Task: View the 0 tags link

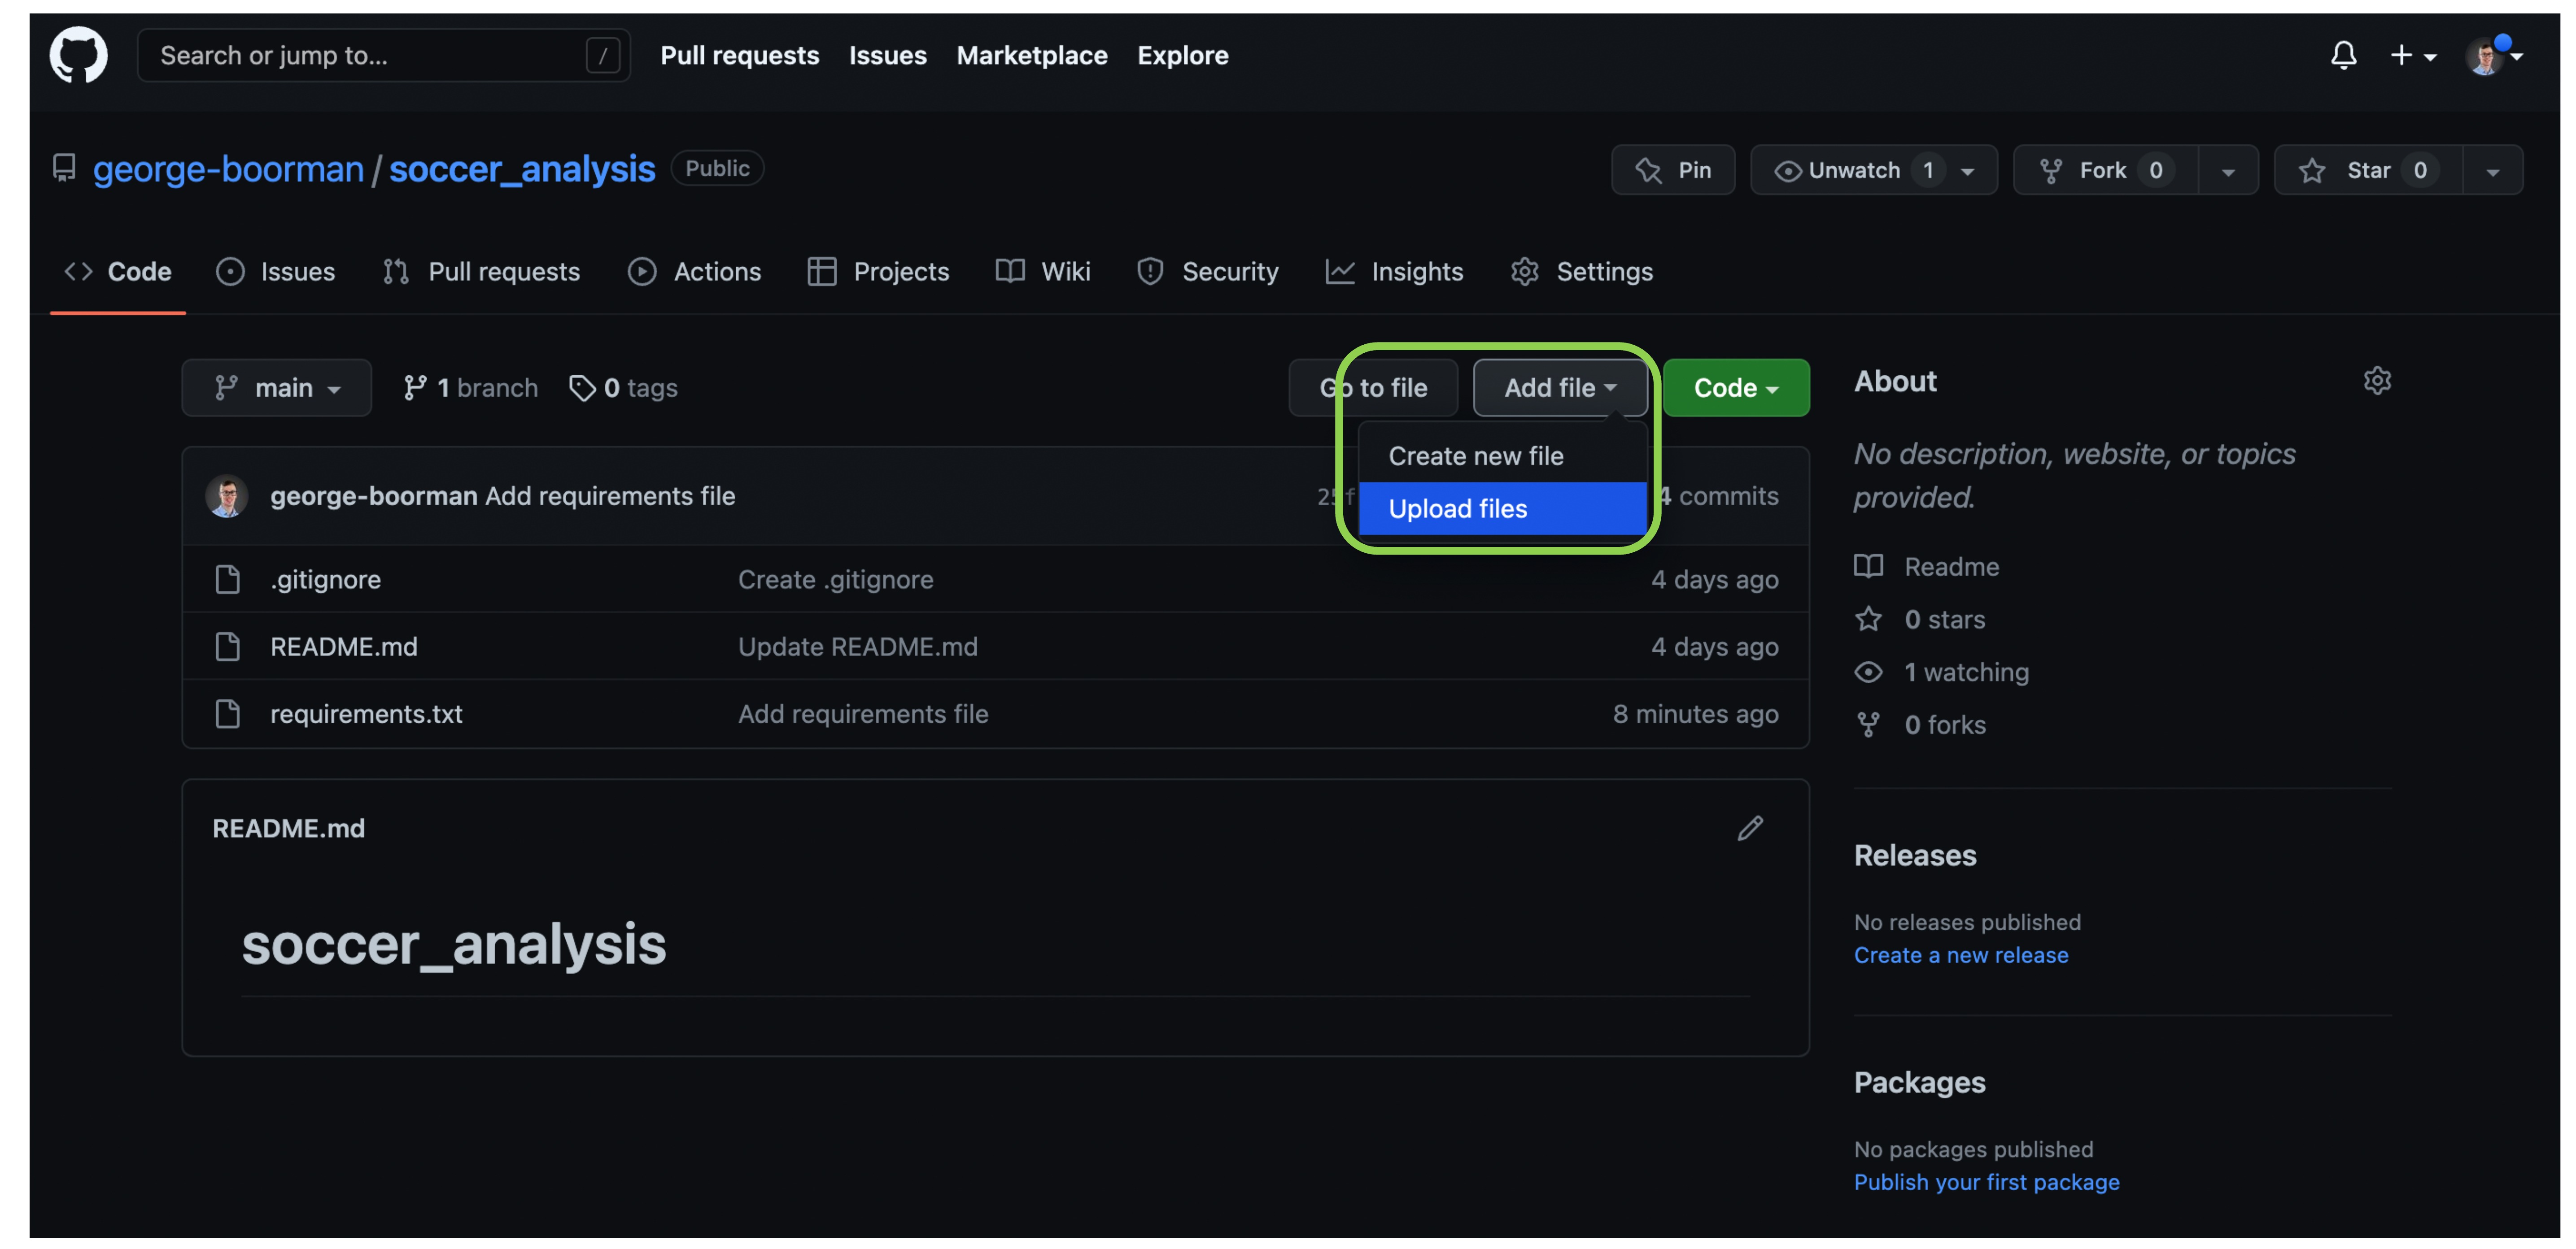Action: click(x=623, y=388)
